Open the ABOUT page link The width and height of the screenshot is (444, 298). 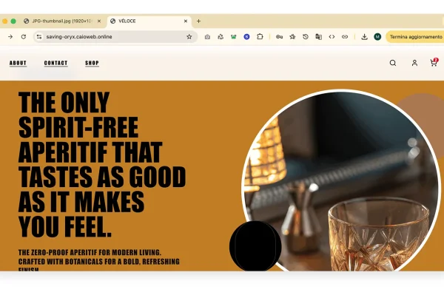pyautogui.click(x=18, y=63)
